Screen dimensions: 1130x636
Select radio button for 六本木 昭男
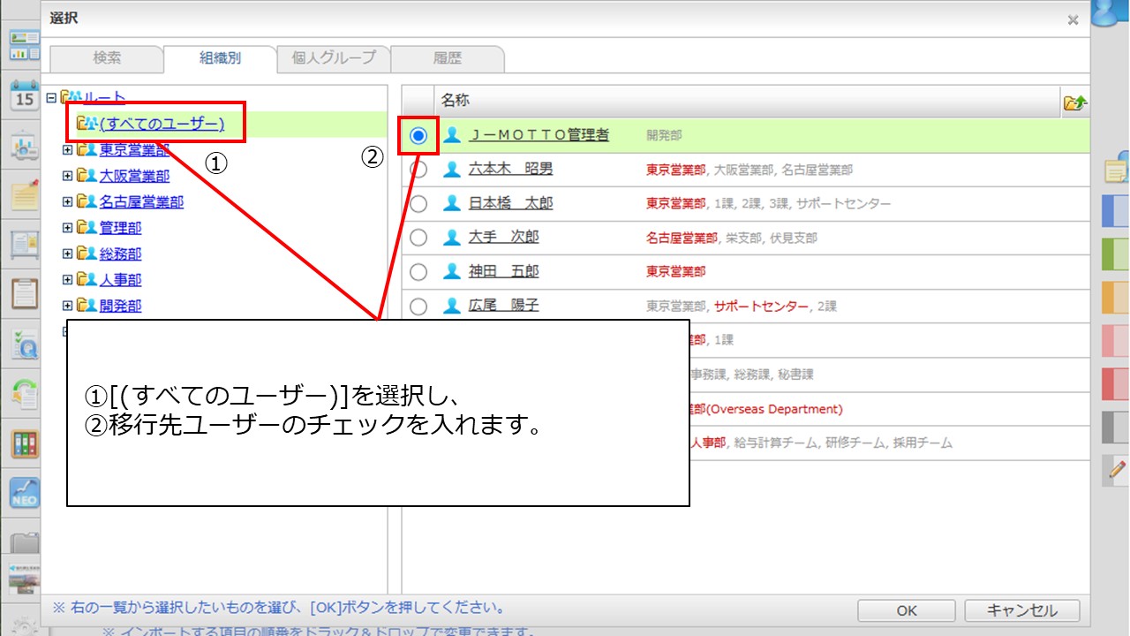point(418,170)
